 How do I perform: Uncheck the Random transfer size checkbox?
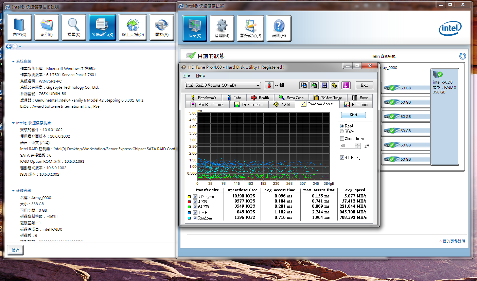(195, 218)
